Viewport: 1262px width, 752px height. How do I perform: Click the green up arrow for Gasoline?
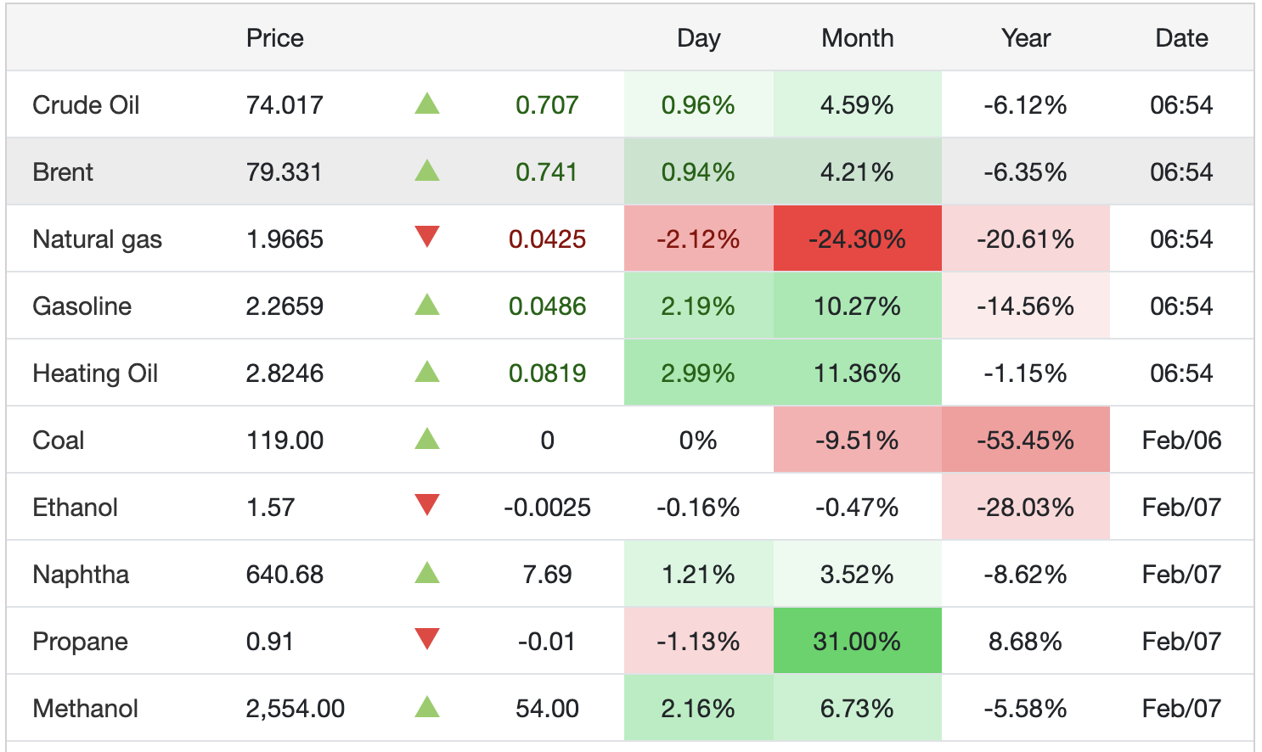pyautogui.click(x=427, y=305)
